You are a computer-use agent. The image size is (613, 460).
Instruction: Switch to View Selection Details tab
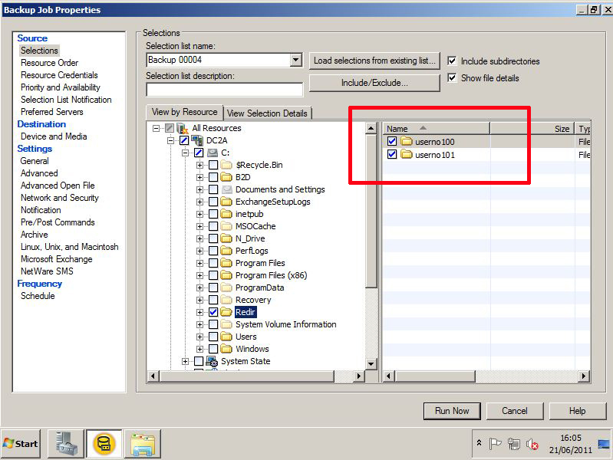tap(267, 113)
